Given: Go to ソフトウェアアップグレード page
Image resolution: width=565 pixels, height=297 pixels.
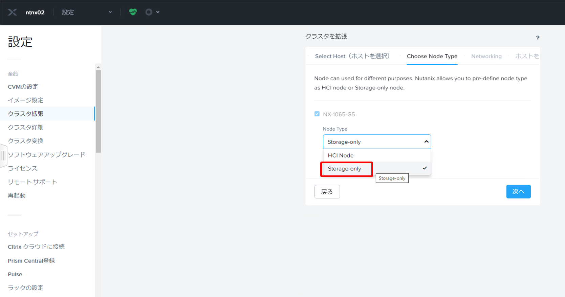Looking at the screenshot, I should [x=46, y=155].
